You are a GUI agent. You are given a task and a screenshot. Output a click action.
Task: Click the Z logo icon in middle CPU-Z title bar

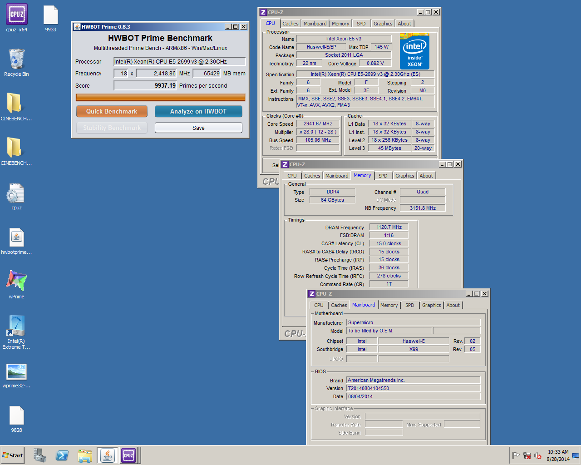tap(285, 164)
